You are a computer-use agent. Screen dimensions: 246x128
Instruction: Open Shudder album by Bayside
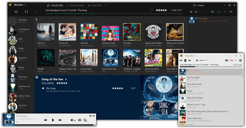132,32
